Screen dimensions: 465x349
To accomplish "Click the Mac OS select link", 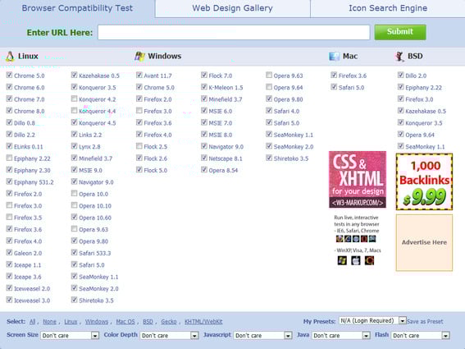I will [125, 322].
